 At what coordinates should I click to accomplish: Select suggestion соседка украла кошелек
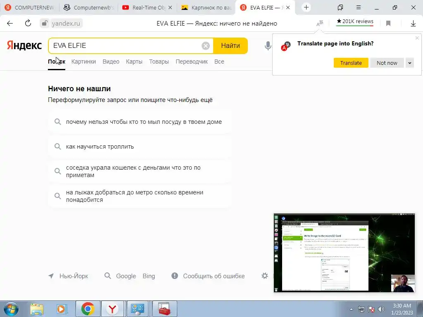coord(140,171)
